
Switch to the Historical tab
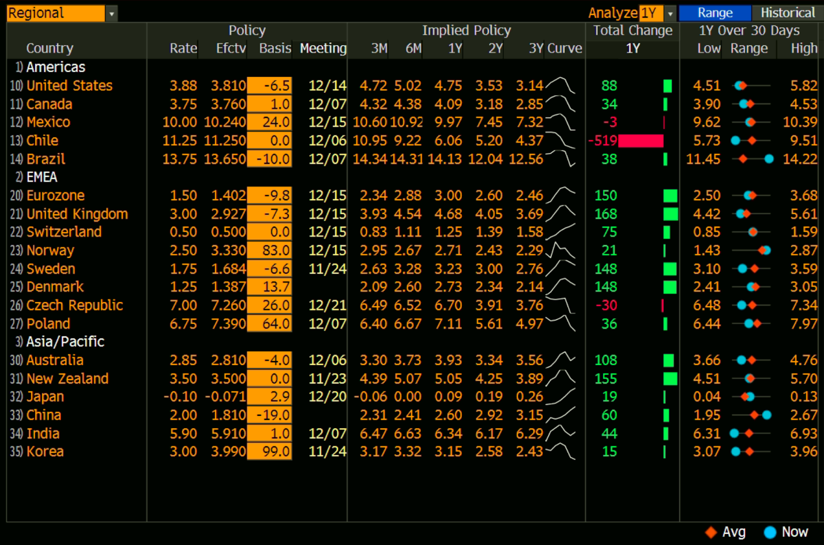pyautogui.click(x=787, y=13)
